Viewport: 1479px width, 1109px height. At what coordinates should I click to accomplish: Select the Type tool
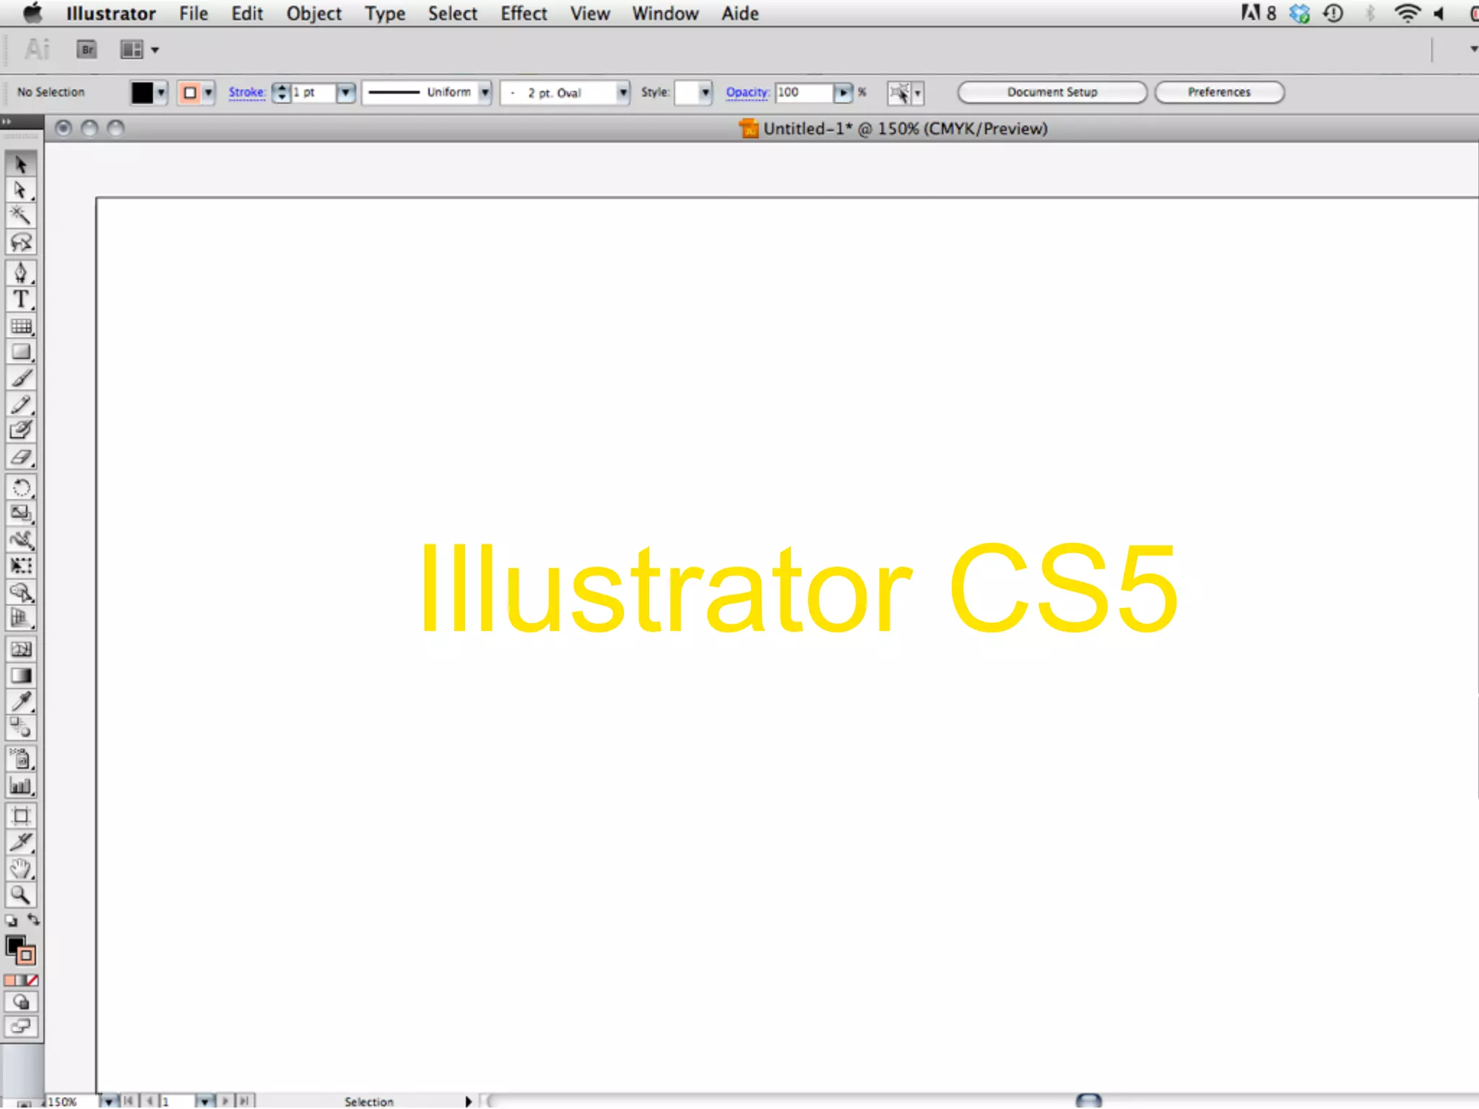point(20,299)
